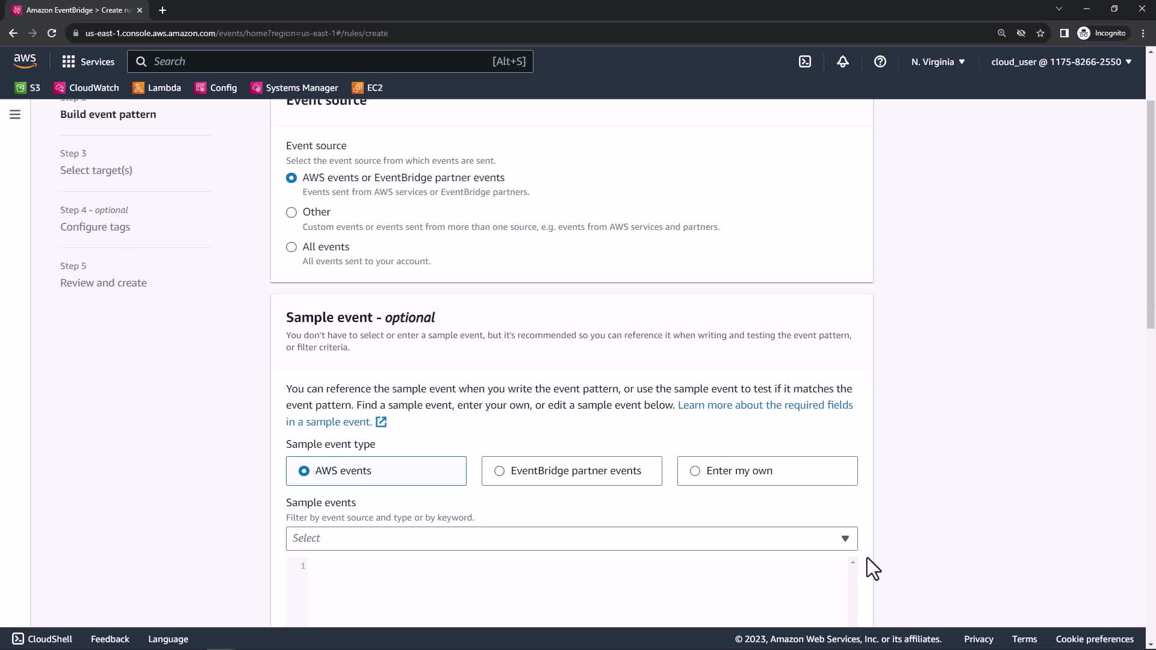
Task: Open the EC2 favorite shortcut
Action: coord(367,88)
